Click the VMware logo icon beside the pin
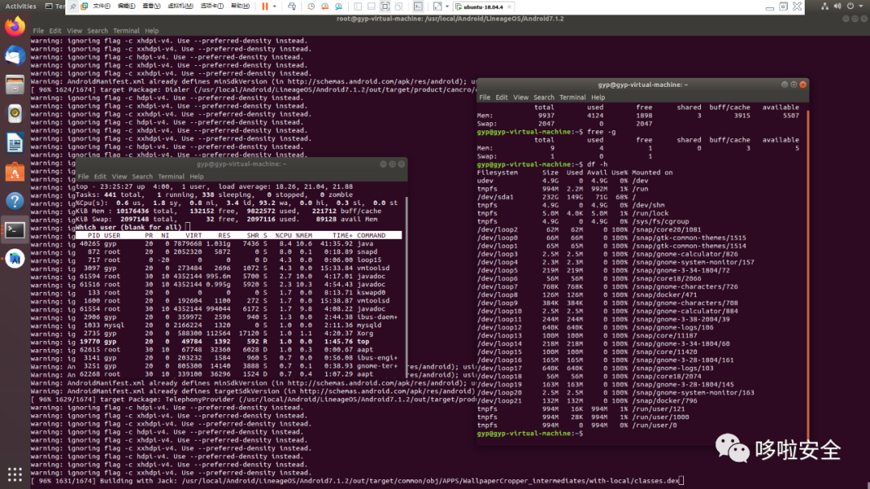 pos(85,6)
